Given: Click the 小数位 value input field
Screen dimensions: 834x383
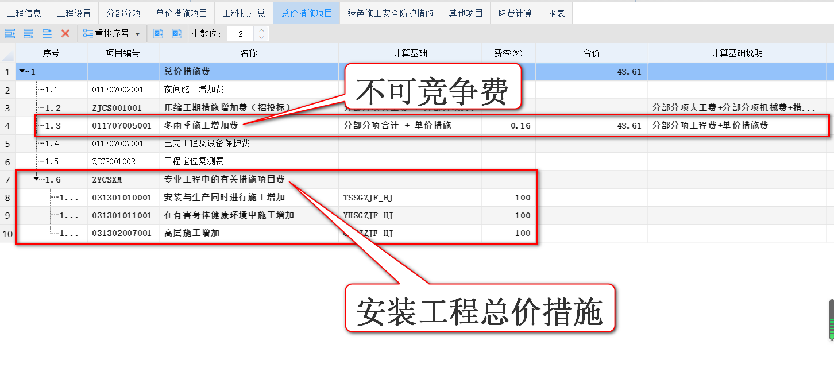Looking at the screenshot, I should point(240,34).
